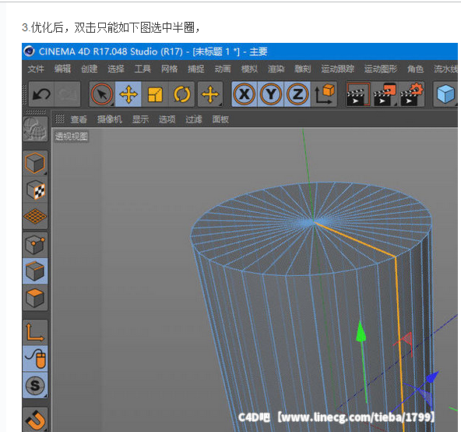Open the 角色 menu

(x=415, y=69)
